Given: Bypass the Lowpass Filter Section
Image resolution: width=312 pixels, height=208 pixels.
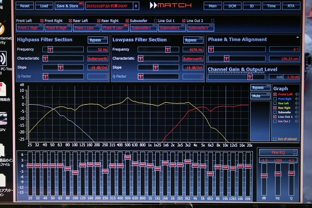Looking at the screenshot, I should pyautogui.click(x=193, y=40).
